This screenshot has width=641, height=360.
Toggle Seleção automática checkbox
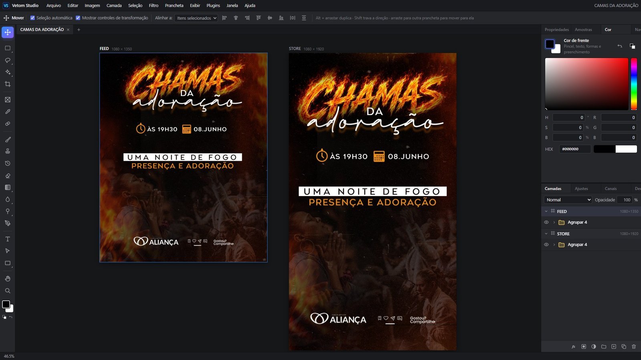(33, 18)
